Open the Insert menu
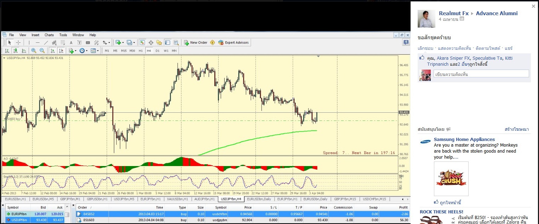 coord(35,35)
